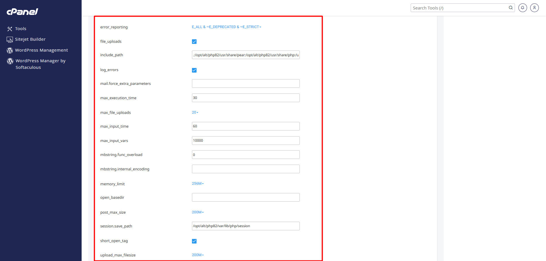Click the mbstring.internal_encoding field
Screen dimensions: 546x261
click(x=246, y=169)
